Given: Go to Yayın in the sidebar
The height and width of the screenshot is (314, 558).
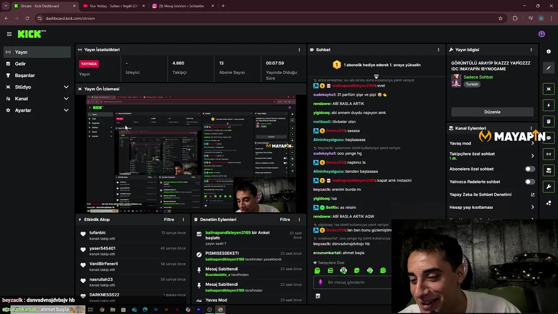Looking at the screenshot, I should tap(37, 52).
